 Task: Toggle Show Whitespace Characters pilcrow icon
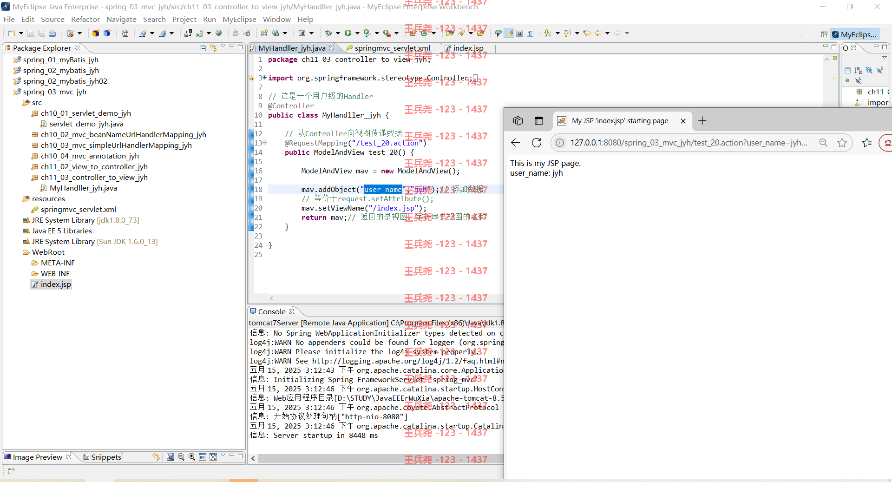click(x=530, y=33)
